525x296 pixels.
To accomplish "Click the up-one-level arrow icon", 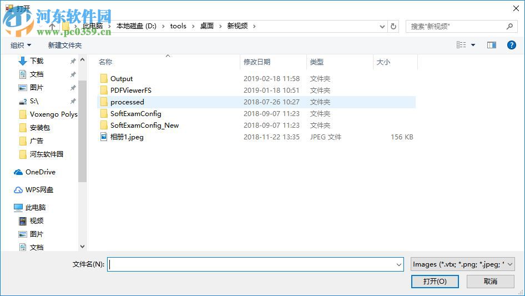I will tap(52, 26).
